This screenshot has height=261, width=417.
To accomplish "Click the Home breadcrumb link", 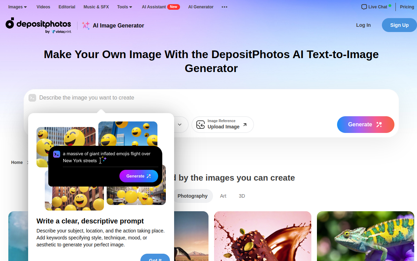I will click(x=17, y=163).
